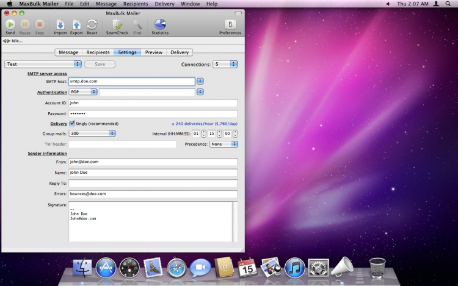Image resolution: width=458 pixels, height=286 pixels.
Task: Select the Settings tab
Action: click(x=128, y=52)
